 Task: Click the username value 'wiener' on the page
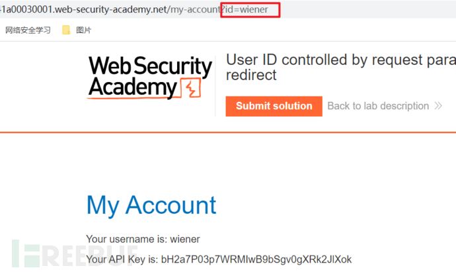[185, 239]
